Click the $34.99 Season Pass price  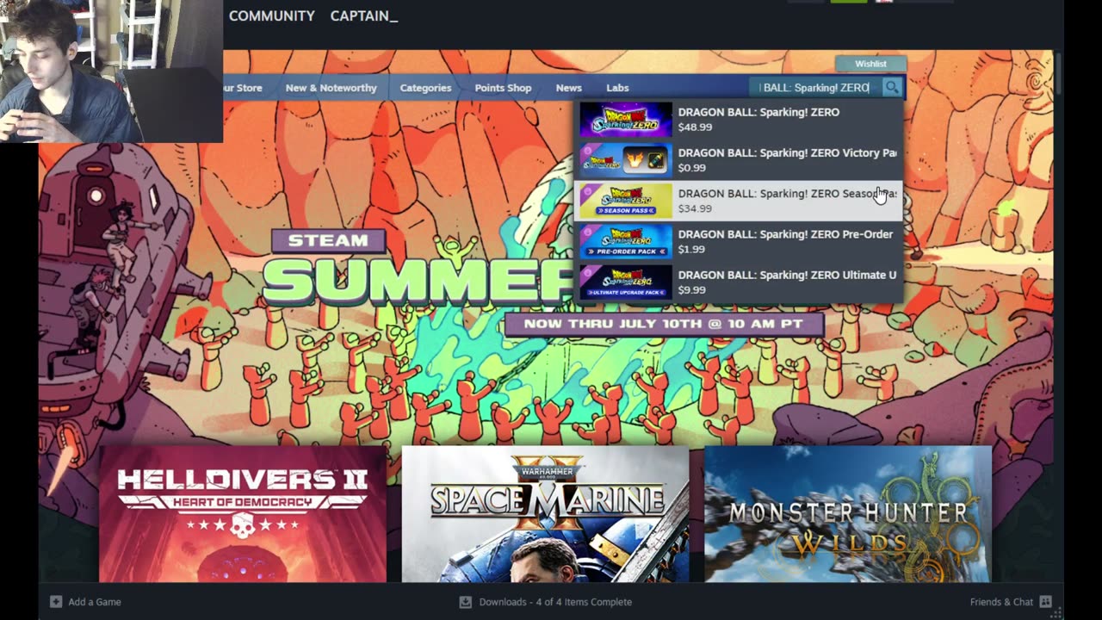pyautogui.click(x=695, y=208)
